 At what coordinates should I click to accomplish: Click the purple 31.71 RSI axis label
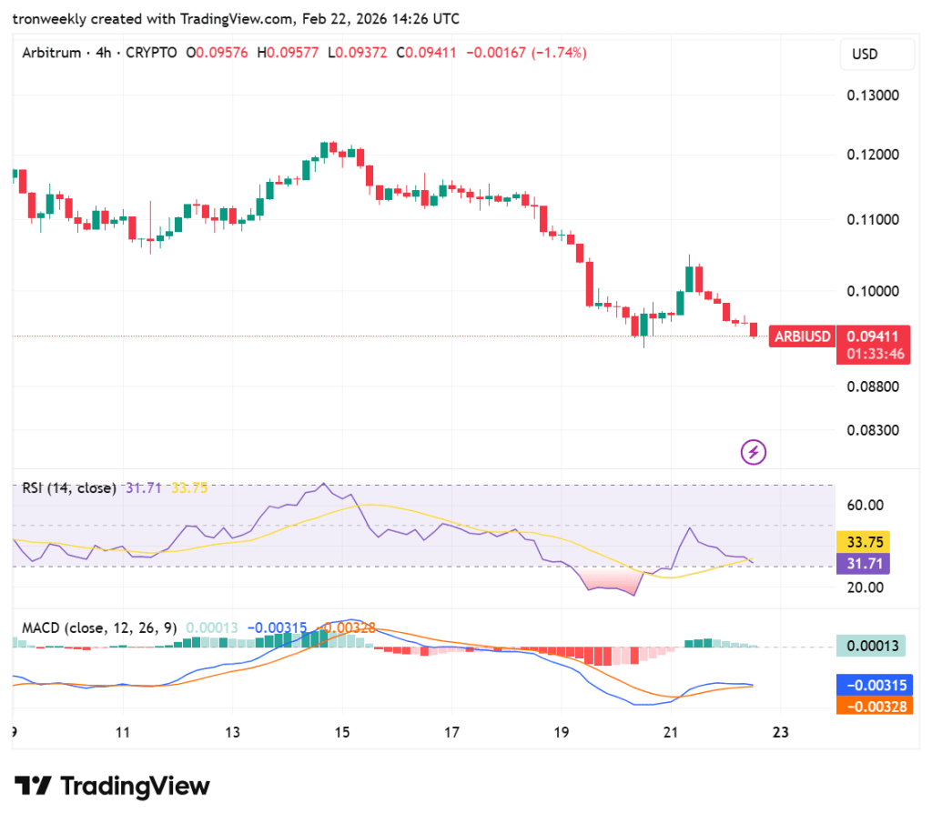(863, 564)
